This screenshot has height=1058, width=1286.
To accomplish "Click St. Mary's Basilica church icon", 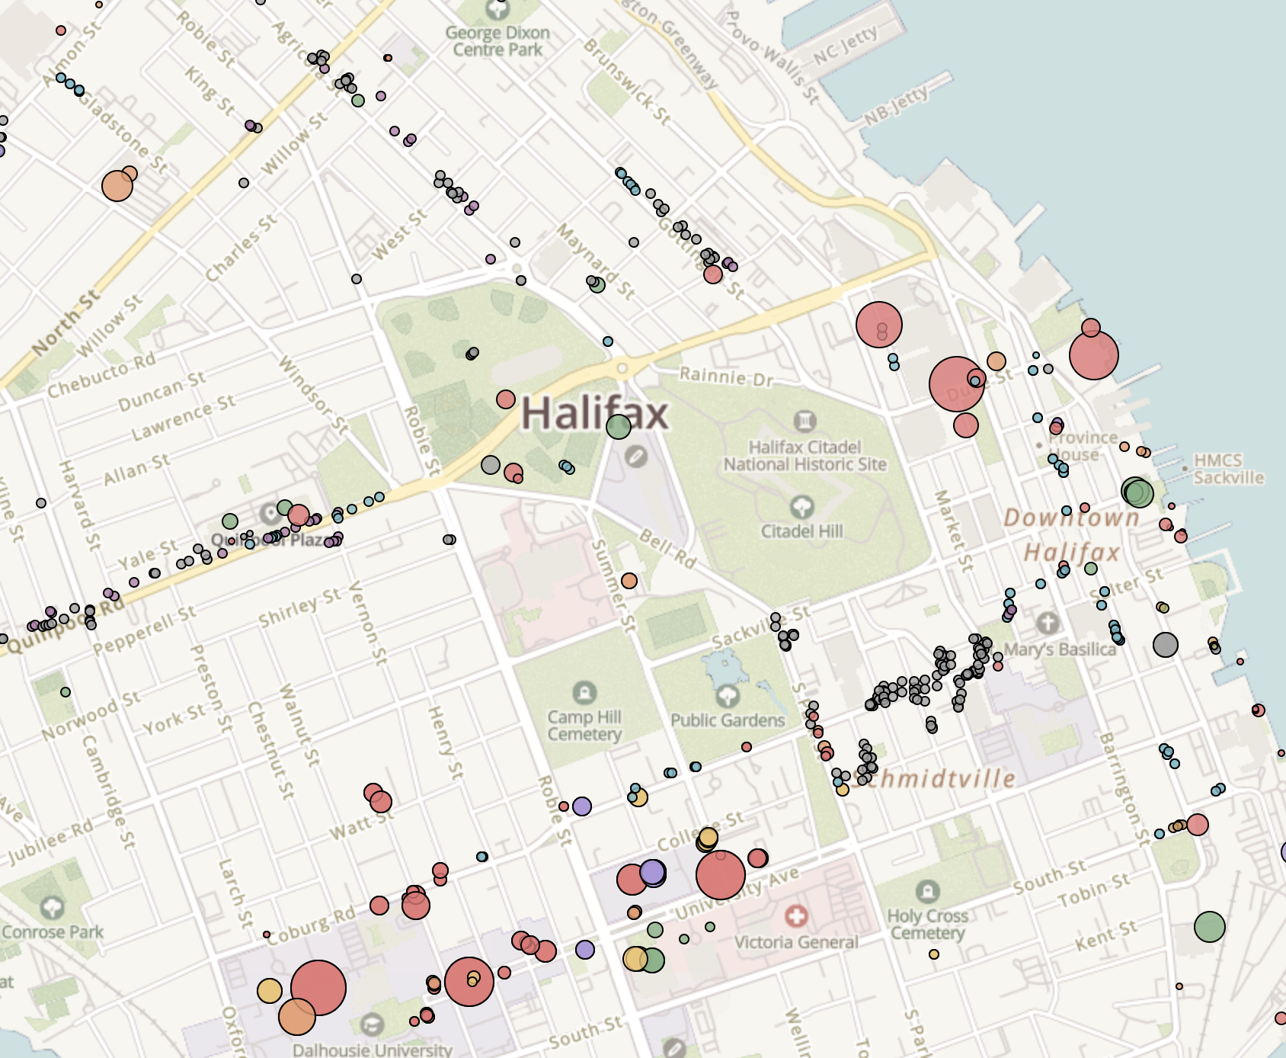I will (1048, 623).
